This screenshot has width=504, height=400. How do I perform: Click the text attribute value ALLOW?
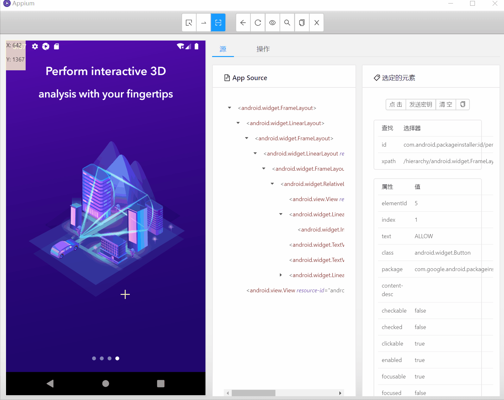424,236
